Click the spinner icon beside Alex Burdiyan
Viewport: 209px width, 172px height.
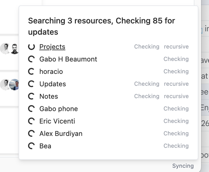(x=31, y=134)
